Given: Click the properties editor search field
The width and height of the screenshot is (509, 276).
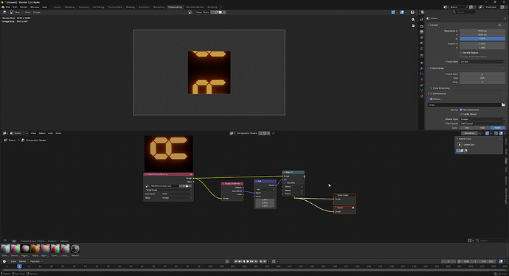Looking at the screenshot, I should pyautogui.click(x=464, y=12).
